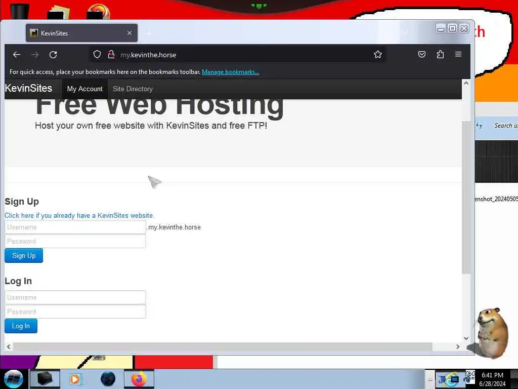518x389 pixels.
Task: Focus the Log In Username field
Action: click(x=75, y=297)
